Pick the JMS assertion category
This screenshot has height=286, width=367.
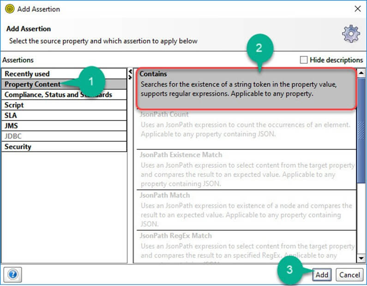point(12,126)
